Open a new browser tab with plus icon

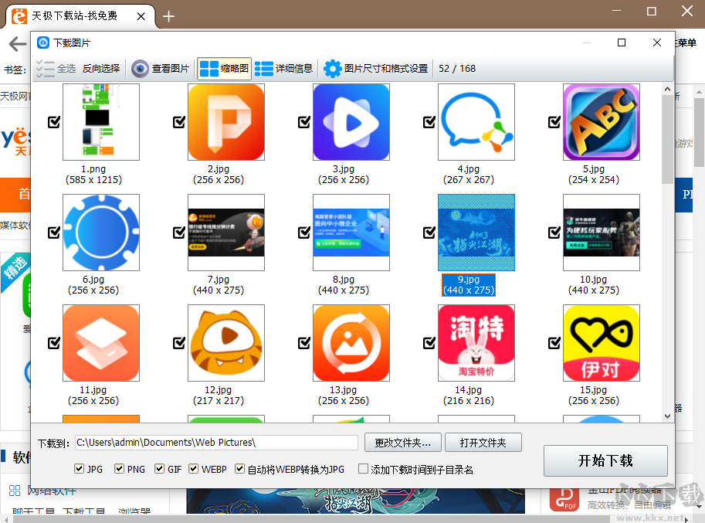coord(168,15)
